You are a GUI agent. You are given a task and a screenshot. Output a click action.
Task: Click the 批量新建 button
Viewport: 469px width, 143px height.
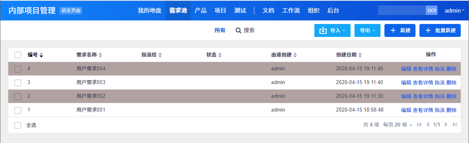coord(440,31)
